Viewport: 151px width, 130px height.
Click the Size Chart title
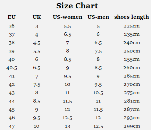point(77,6)
